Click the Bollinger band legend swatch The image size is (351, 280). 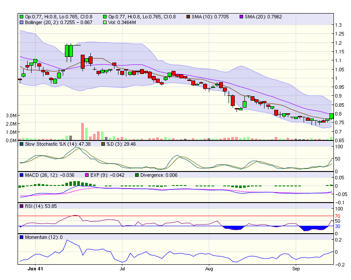(x=21, y=22)
